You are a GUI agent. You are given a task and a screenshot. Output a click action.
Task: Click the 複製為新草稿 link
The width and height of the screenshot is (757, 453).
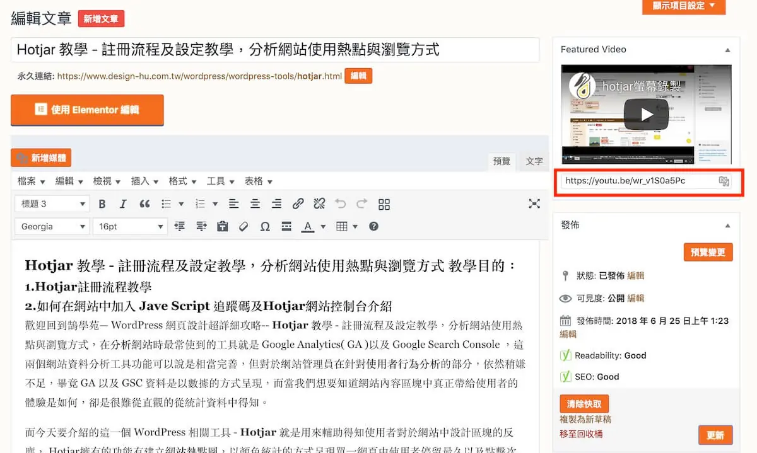click(x=585, y=420)
